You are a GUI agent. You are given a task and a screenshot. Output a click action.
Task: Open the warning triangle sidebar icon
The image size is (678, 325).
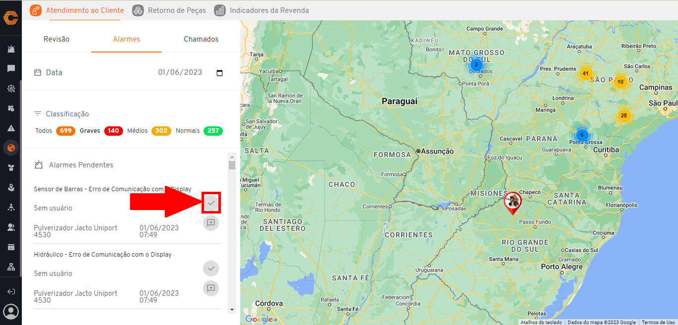11,128
